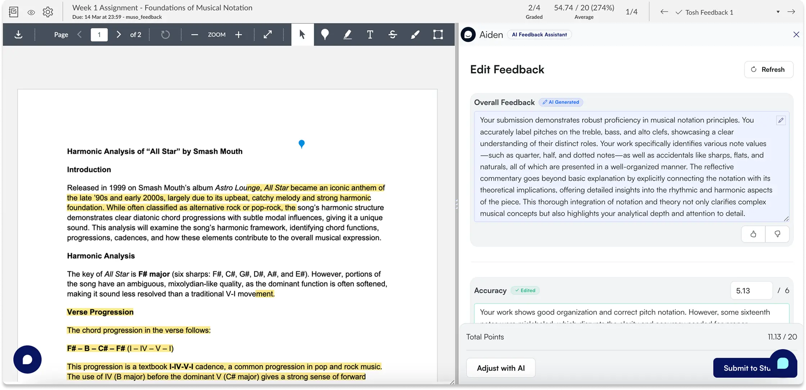This screenshot has height=390, width=806.
Task: Click into the Accuracy feedback text box
Action: [631, 314]
